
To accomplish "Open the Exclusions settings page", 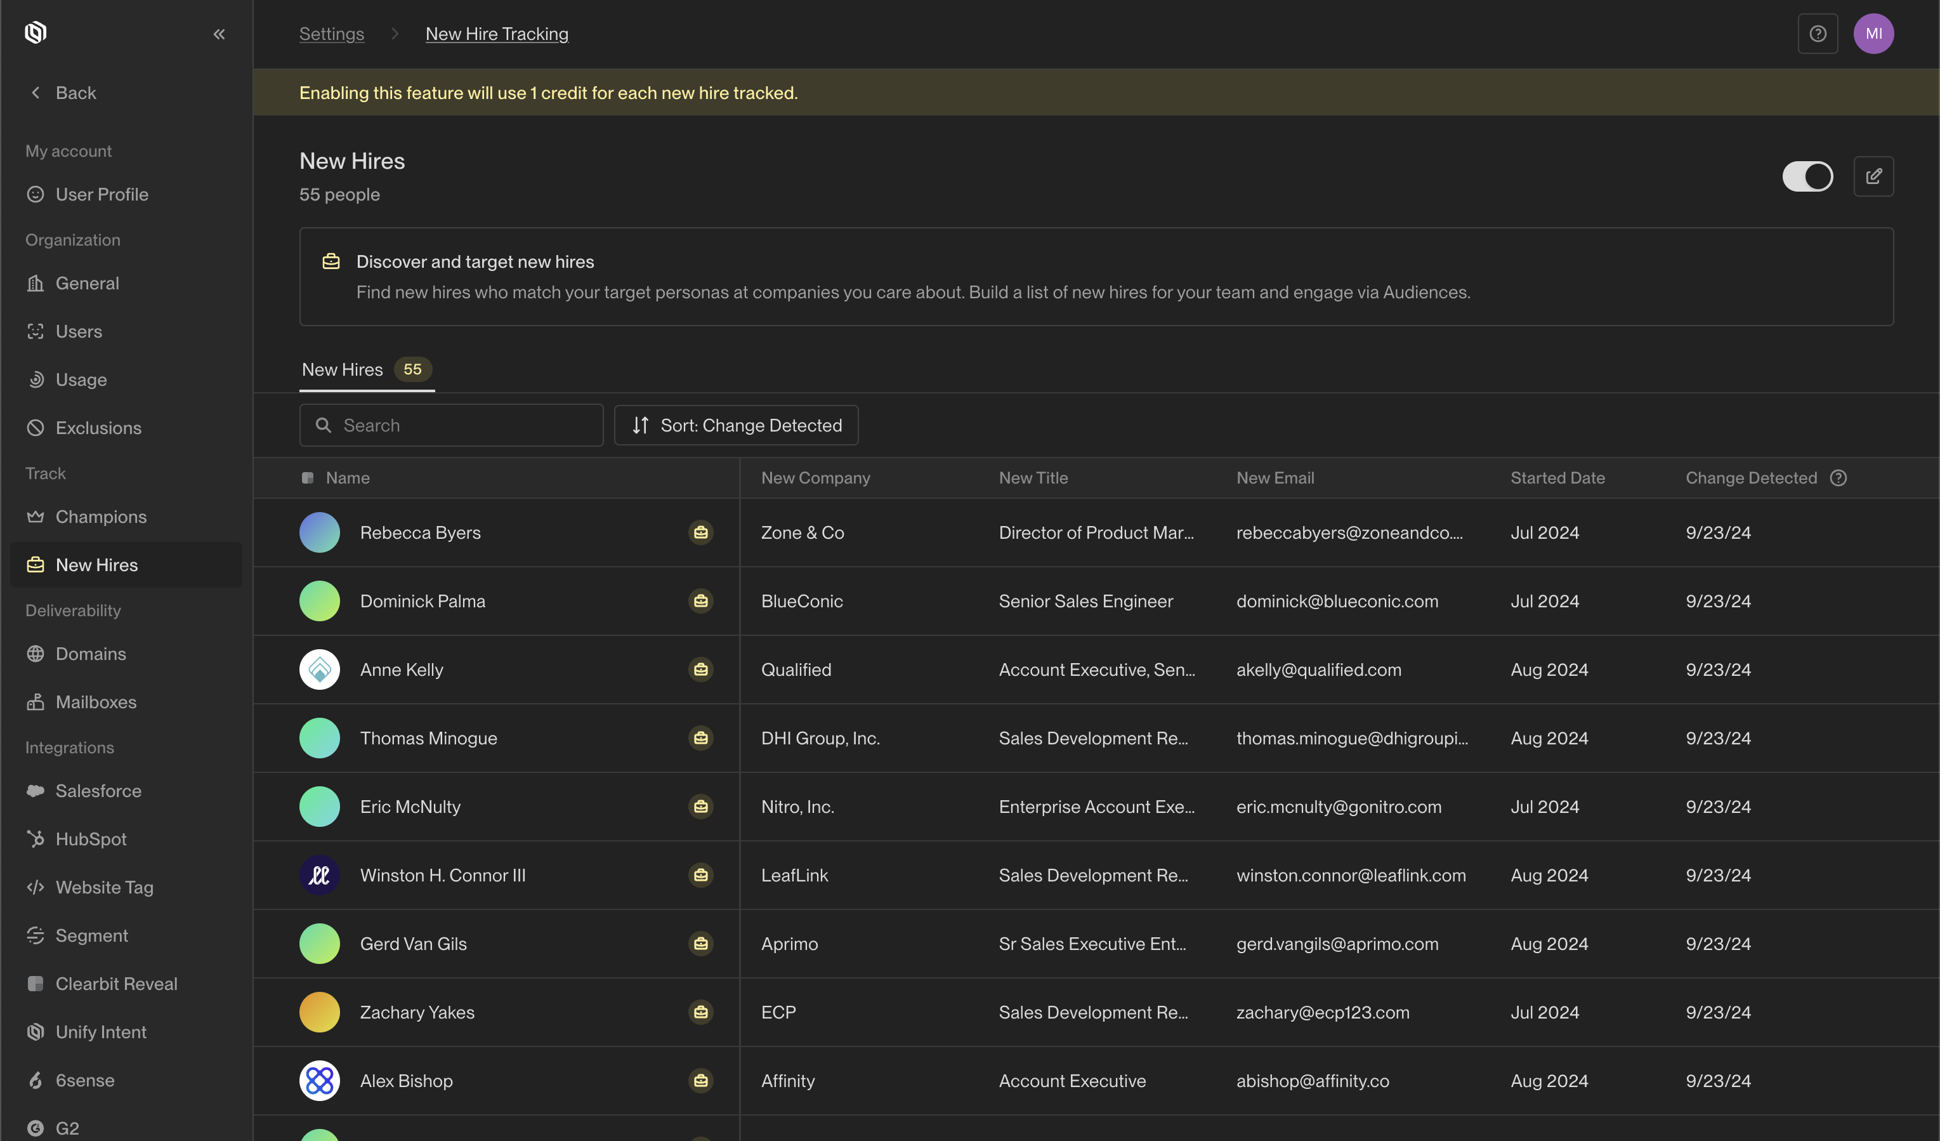I will click(98, 428).
